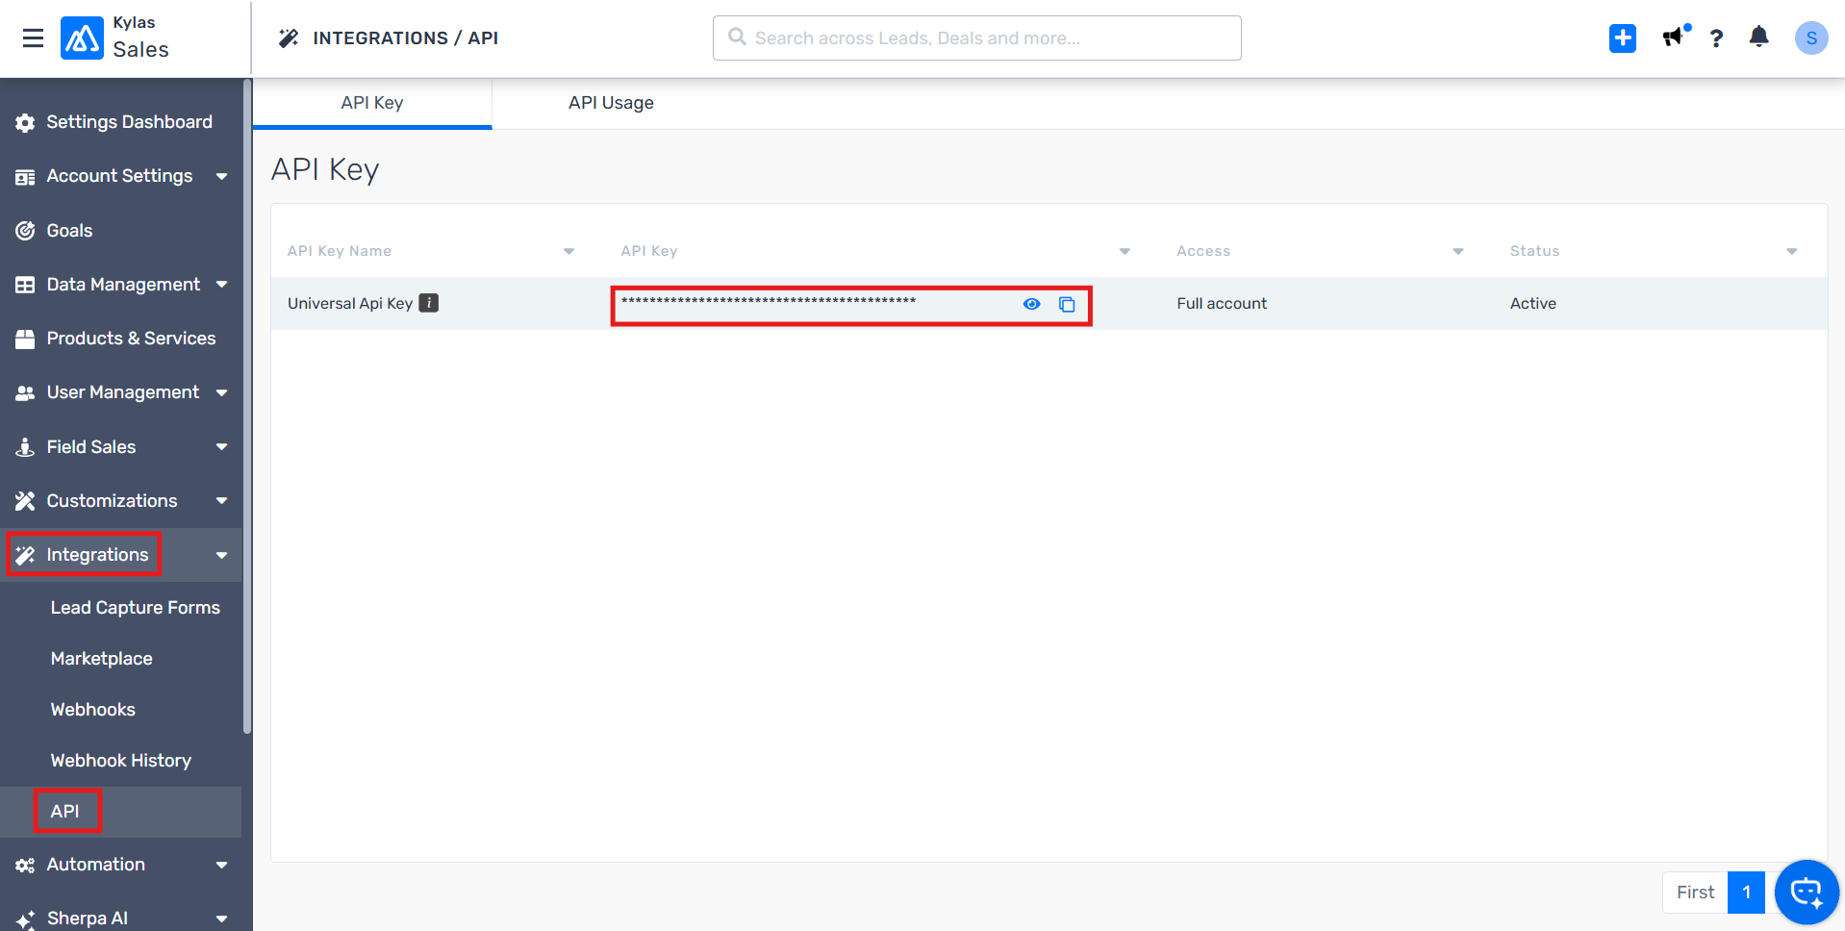The width and height of the screenshot is (1845, 931).
Task: Open the help question mark icon
Action: [x=1716, y=38]
